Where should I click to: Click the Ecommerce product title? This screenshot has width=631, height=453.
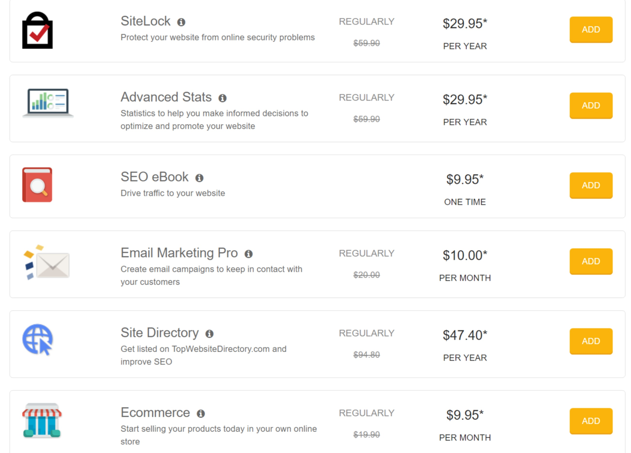155,413
